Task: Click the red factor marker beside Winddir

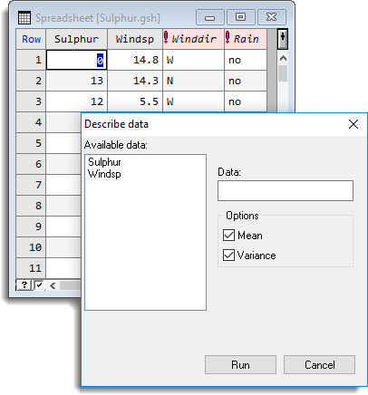Action: coord(166,37)
